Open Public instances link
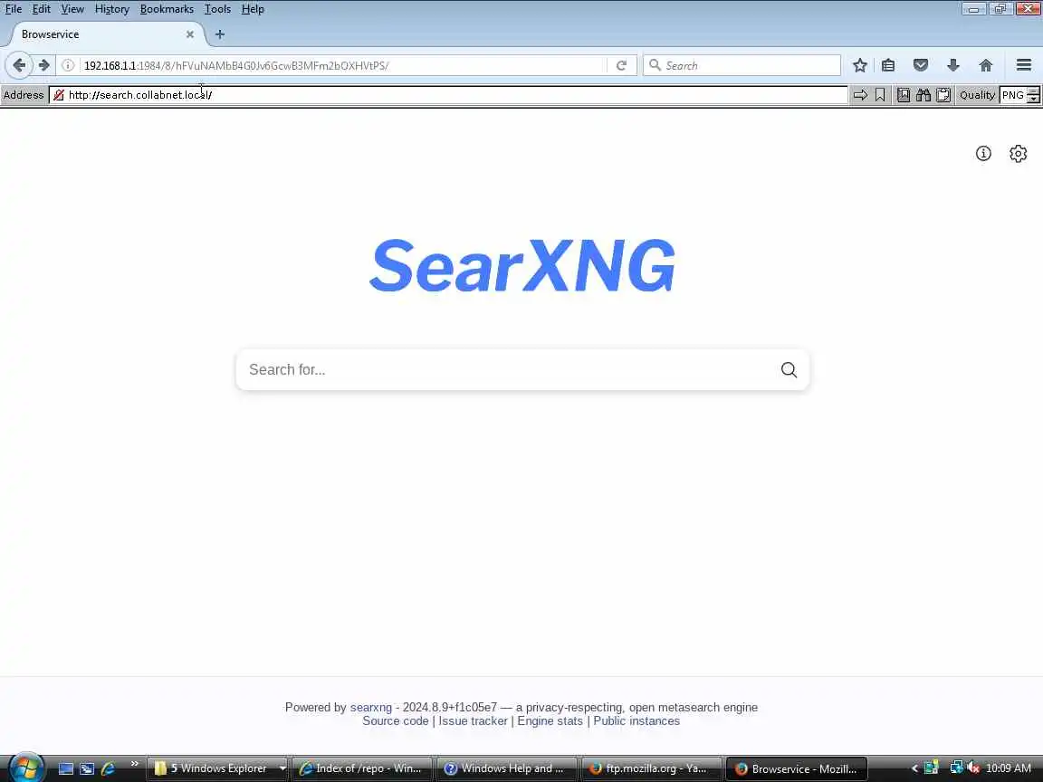Viewport: 1043px width, 782px height. click(x=636, y=720)
